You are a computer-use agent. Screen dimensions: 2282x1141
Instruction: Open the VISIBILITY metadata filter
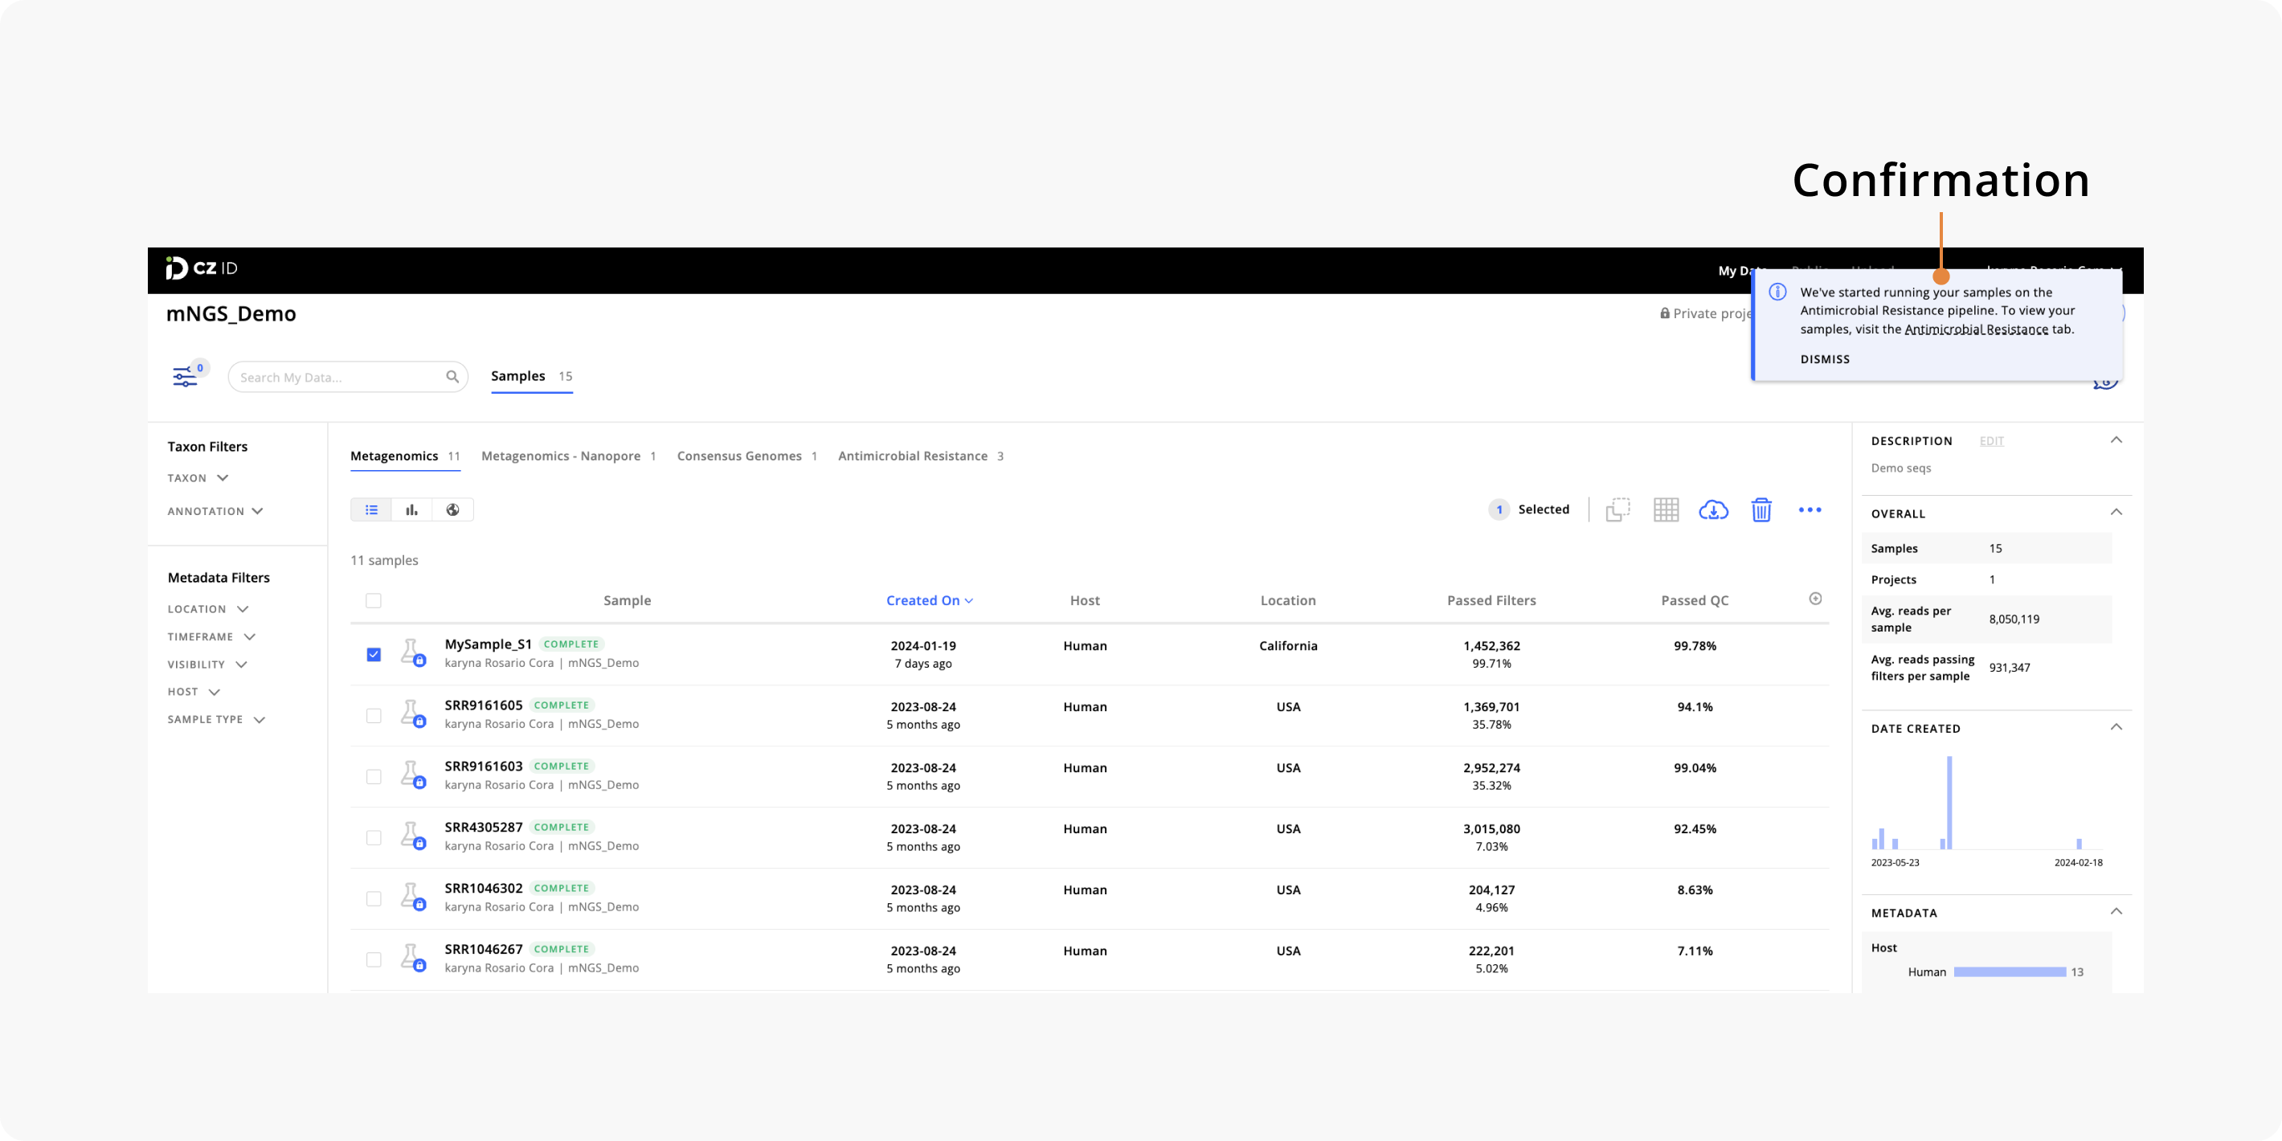(x=207, y=665)
